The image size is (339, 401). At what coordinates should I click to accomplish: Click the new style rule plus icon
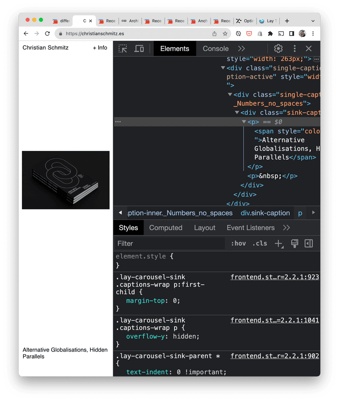pyautogui.click(x=278, y=243)
